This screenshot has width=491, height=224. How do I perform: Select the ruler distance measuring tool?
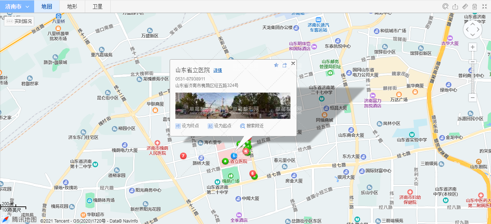(465, 6)
